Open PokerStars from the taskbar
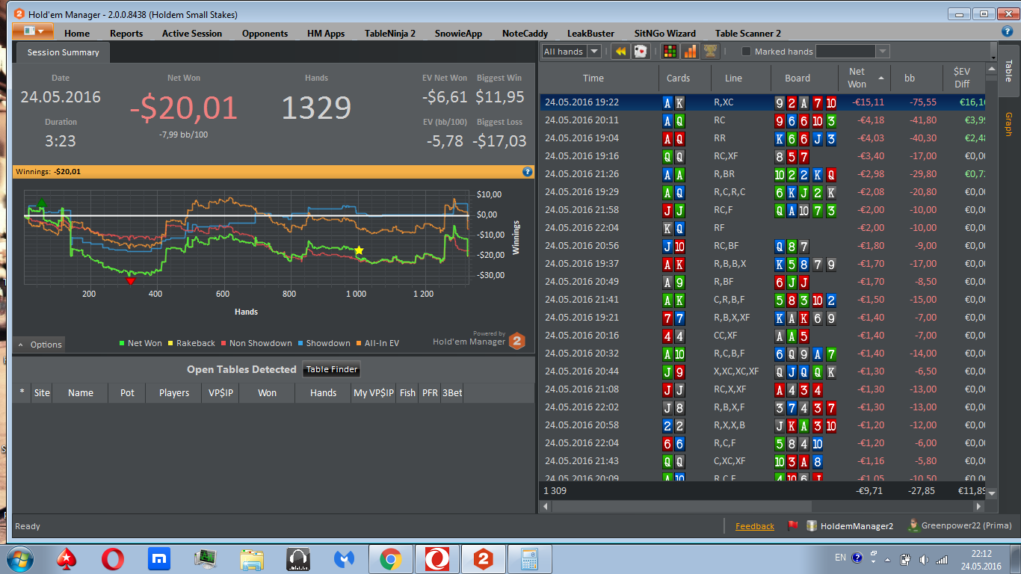 (67, 558)
